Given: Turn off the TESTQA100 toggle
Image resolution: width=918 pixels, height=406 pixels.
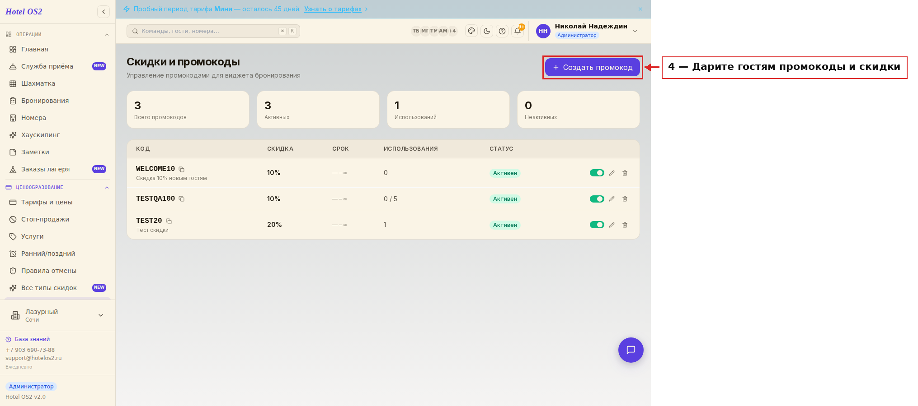Looking at the screenshot, I should pos(597,199).
